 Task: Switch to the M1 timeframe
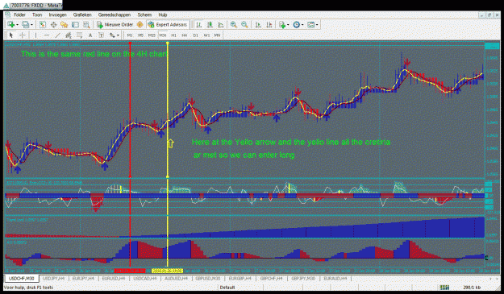tap(130, 35)
